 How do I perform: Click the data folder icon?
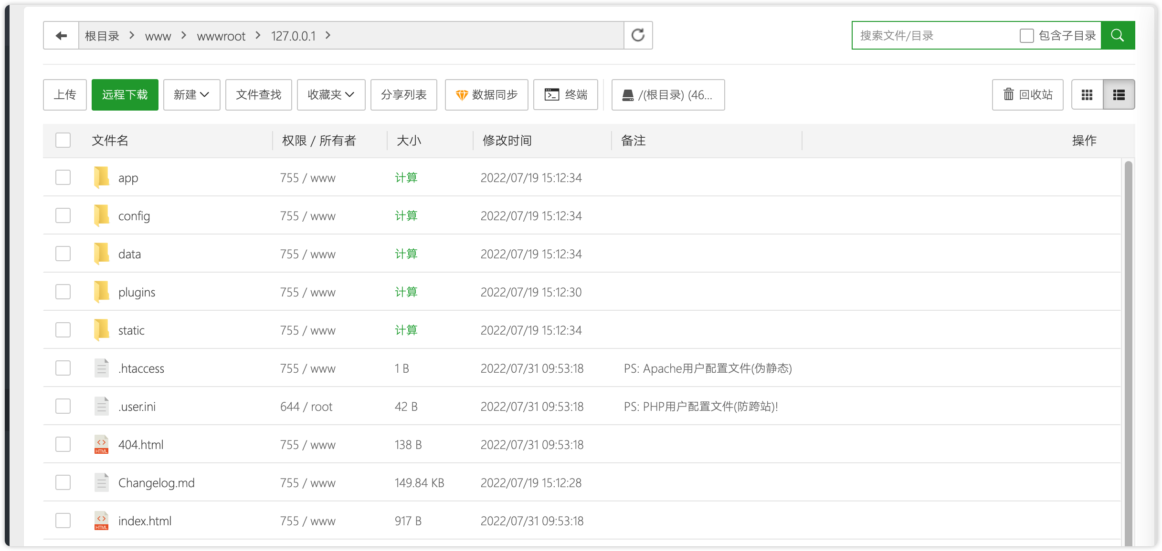tap(102, 254)
